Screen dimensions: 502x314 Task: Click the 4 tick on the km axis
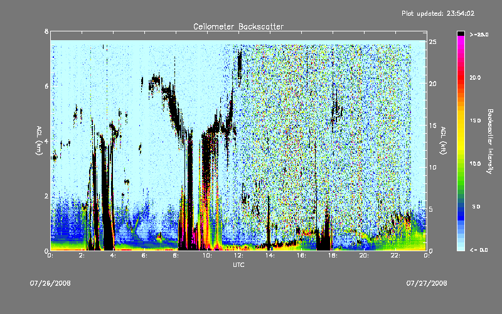46,141
